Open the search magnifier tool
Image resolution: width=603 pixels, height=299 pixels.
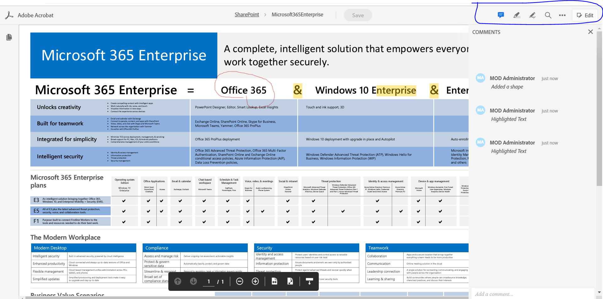pos(548,15)
